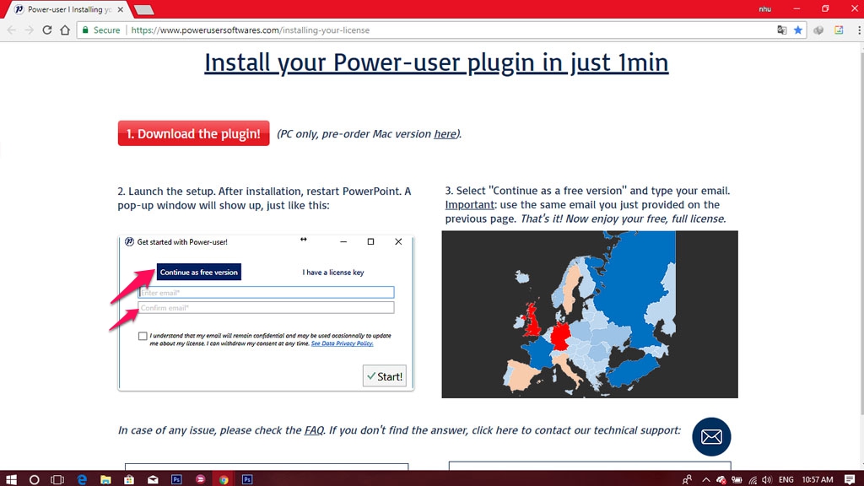The width and height of the screenshot is (864, 486).
Task: Open Cortana search circle
Action: (34, 479)
